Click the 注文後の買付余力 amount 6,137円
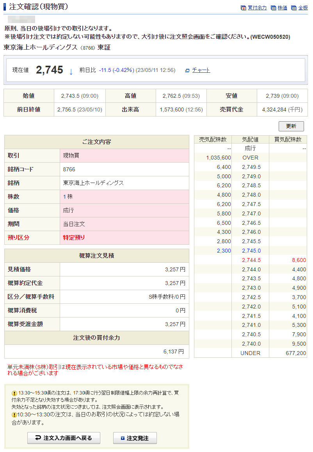Screen dimensions: 313x452 [x=173, y=352]
